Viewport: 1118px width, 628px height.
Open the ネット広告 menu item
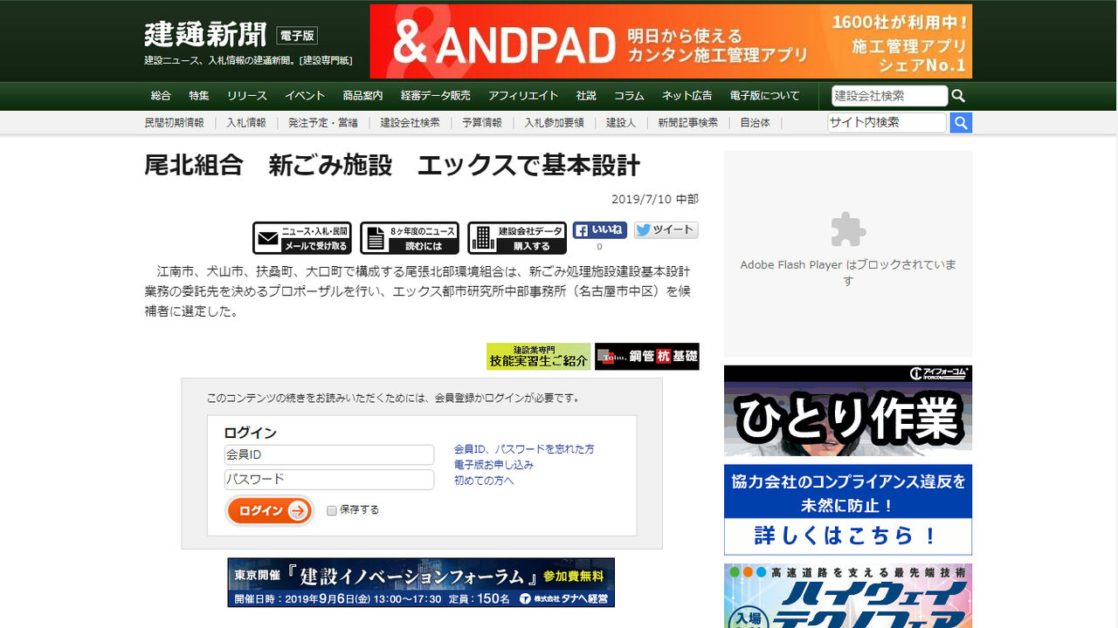tap(687, 96)
